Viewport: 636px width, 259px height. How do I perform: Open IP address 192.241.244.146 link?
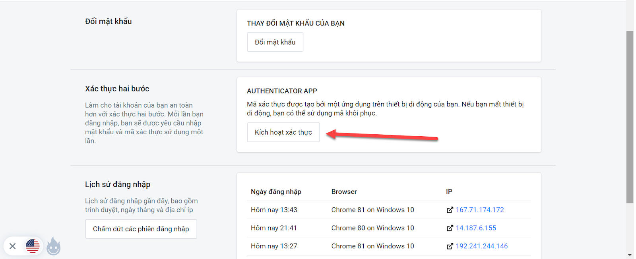click(482, 246)
